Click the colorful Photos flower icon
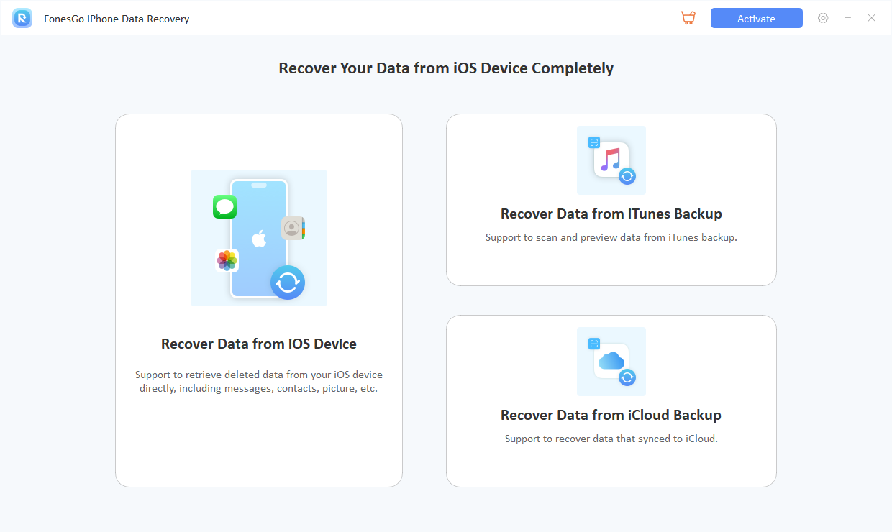Image resolution: width=892 pixels, height=532 pixels. coord(227,260)
